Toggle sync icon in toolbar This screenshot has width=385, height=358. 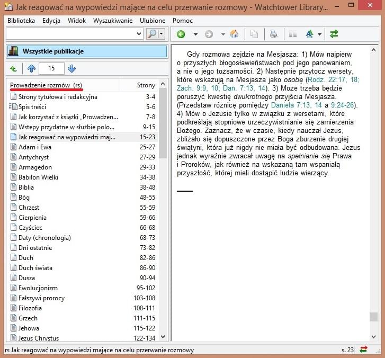tap(334, 34)
